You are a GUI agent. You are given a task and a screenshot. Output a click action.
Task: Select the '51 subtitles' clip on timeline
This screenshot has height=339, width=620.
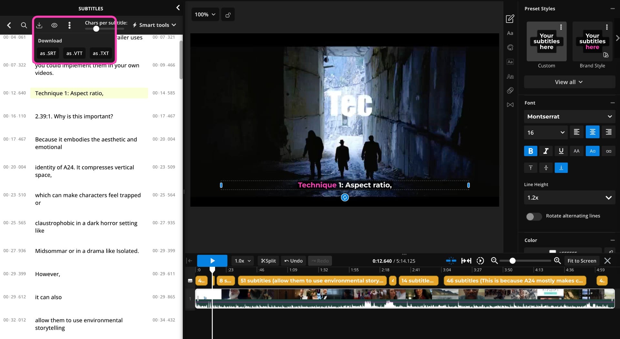[312, 281]
